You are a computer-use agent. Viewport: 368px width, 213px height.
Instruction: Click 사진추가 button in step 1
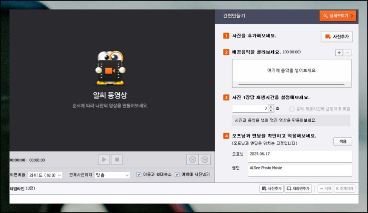[336, 36]
